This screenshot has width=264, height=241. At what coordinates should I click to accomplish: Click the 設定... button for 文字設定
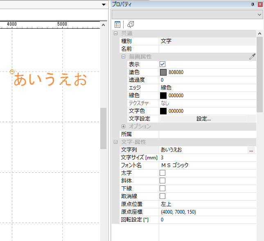(203, 119)
